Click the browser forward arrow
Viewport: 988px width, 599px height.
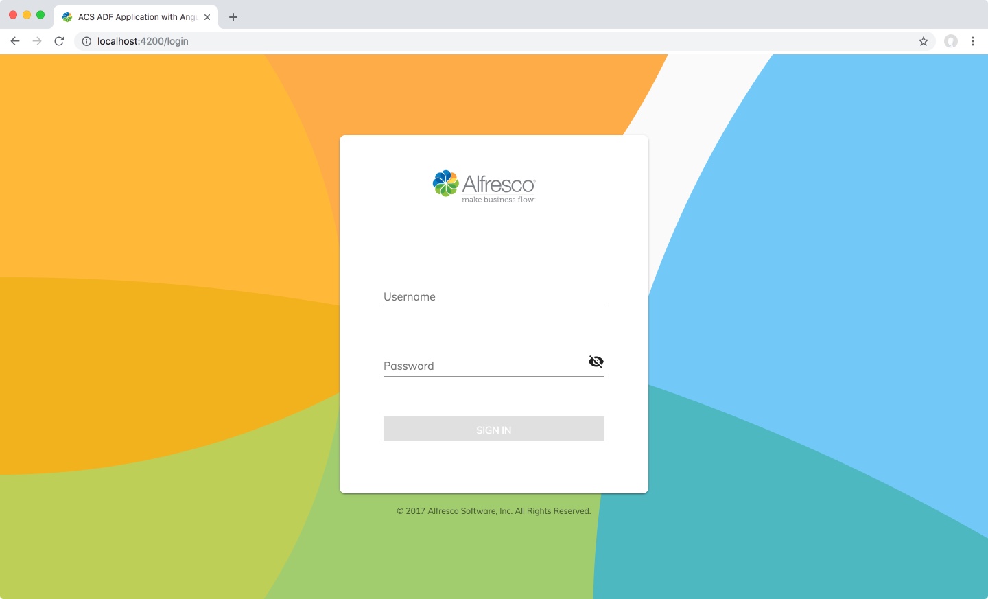tap(37, 41)
